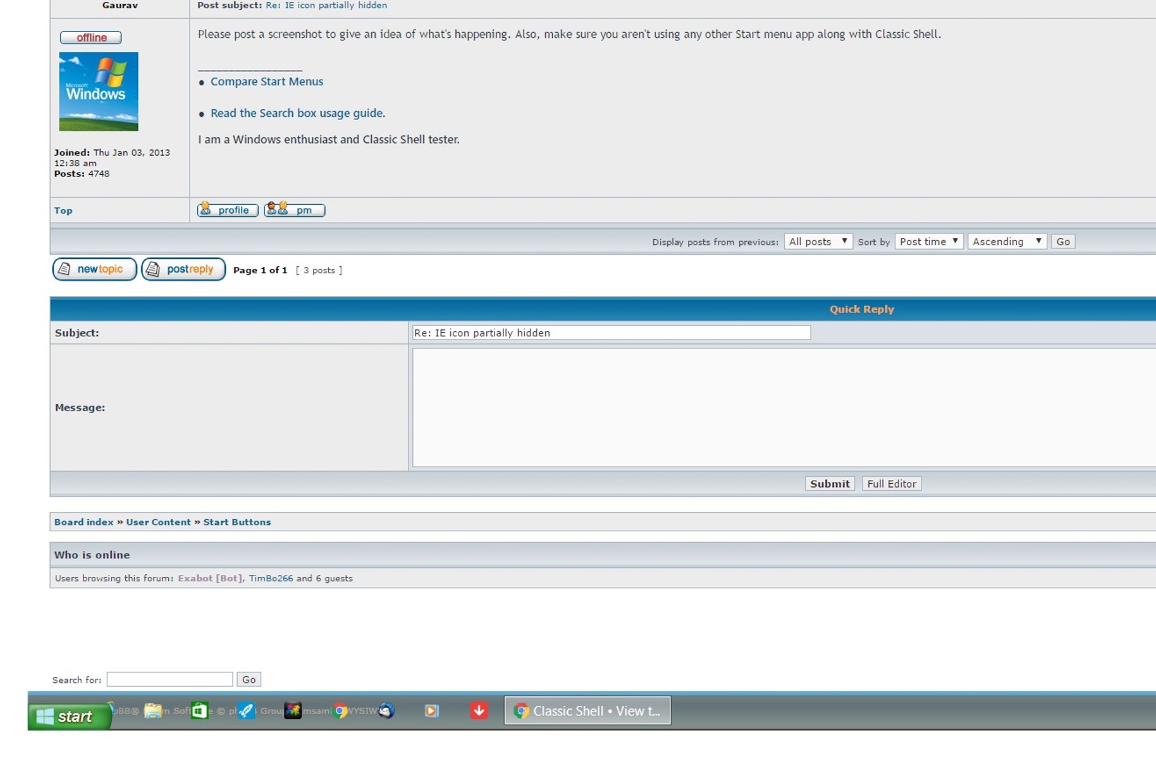Click the post reply button

pos(183,269)
